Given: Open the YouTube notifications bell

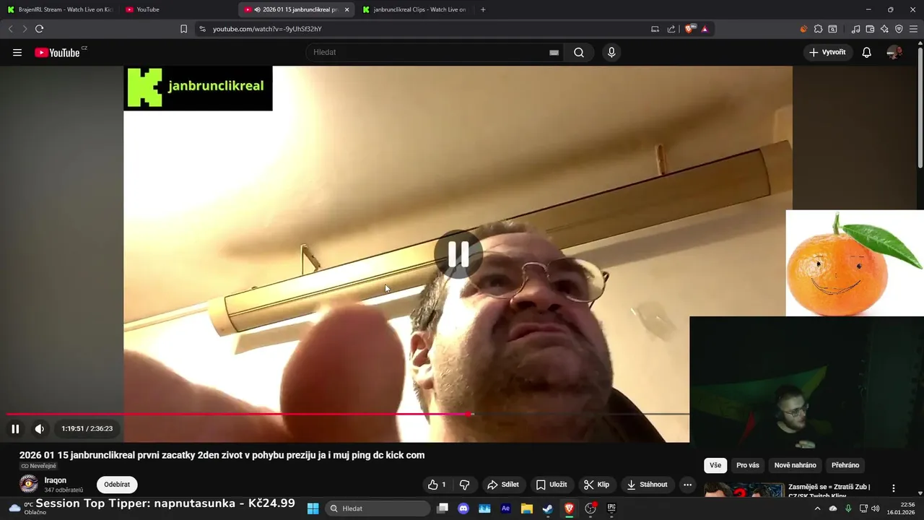Looking at the screenshot, I should click(x=867, y=52).
